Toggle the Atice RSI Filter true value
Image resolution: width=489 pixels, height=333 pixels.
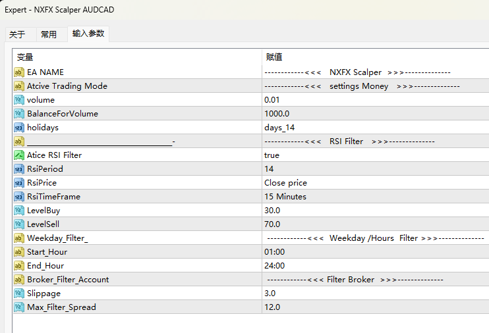pos(272,155)
